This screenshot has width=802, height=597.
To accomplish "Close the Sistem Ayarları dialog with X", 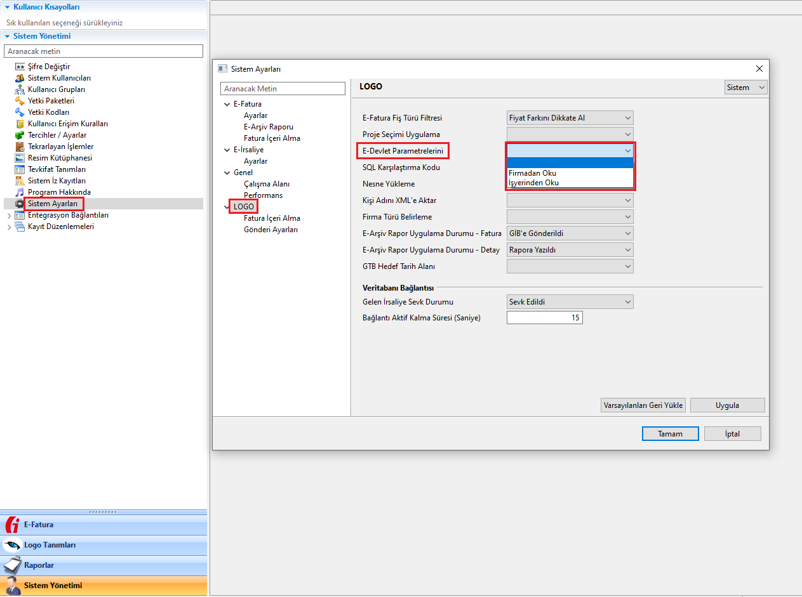I will point(759,69).
